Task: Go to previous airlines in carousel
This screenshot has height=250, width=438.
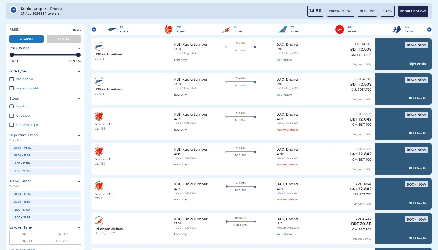Action: pyautogui.click(x=94, y=29)
